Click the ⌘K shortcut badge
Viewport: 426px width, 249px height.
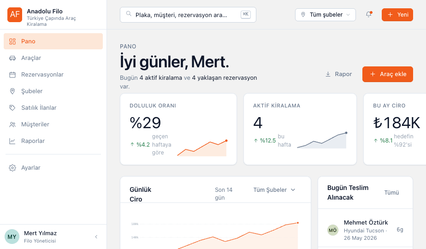click(246, 14)
